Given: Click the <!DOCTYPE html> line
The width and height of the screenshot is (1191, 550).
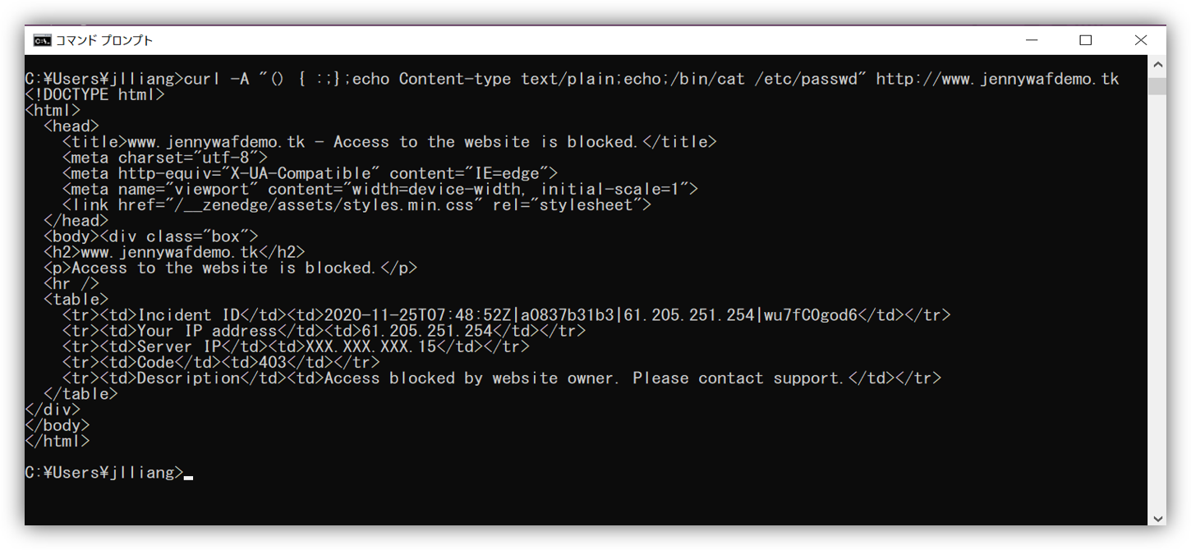Looking at the screenshot, I should click(x=95, y=95).
